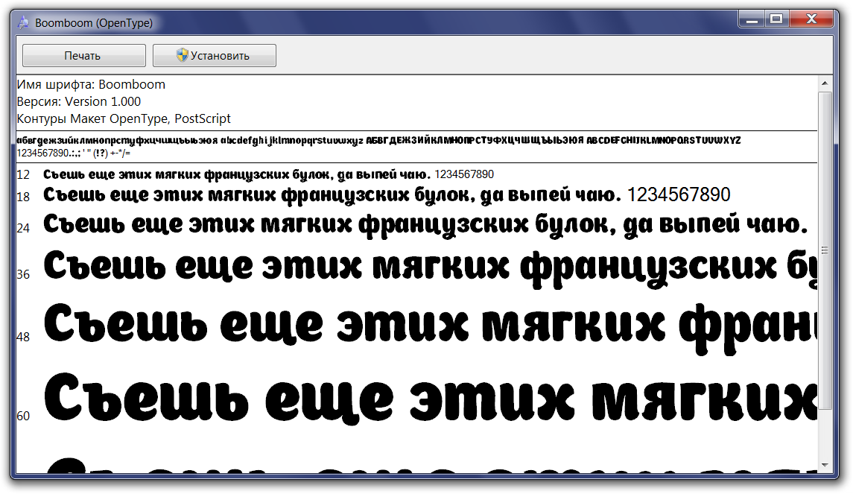Click the text 'Имя шрифта: Boomboom'

(x=91, y=84)
